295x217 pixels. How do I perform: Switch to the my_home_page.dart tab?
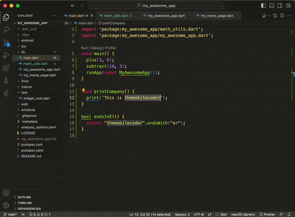pos(216,16)
